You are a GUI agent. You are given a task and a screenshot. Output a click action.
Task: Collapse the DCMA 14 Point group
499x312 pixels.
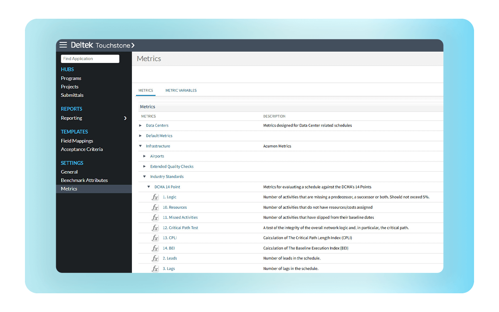point(149,186)
